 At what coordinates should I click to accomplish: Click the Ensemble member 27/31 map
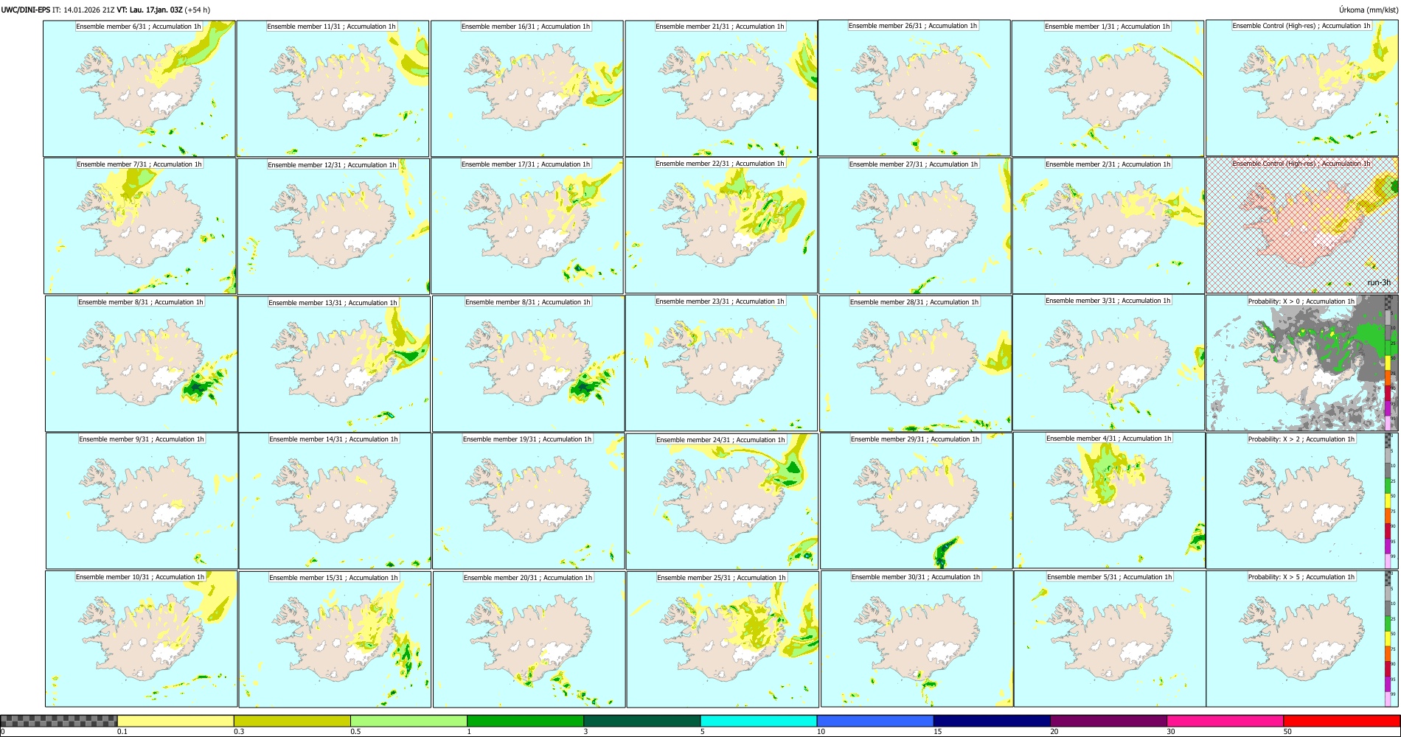pos(915,226)
